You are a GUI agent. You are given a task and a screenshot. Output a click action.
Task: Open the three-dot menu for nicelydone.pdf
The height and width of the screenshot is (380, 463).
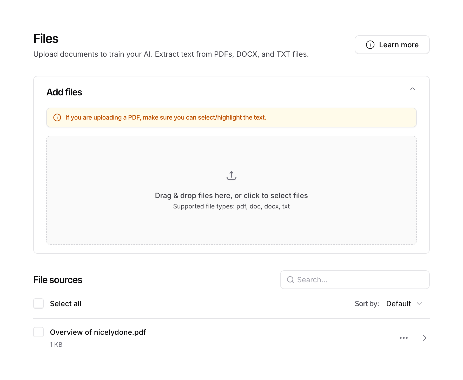tap(404, 338)
